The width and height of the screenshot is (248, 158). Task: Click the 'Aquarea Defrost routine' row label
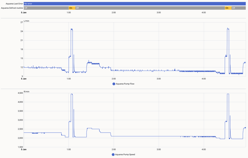coord(12,8)
